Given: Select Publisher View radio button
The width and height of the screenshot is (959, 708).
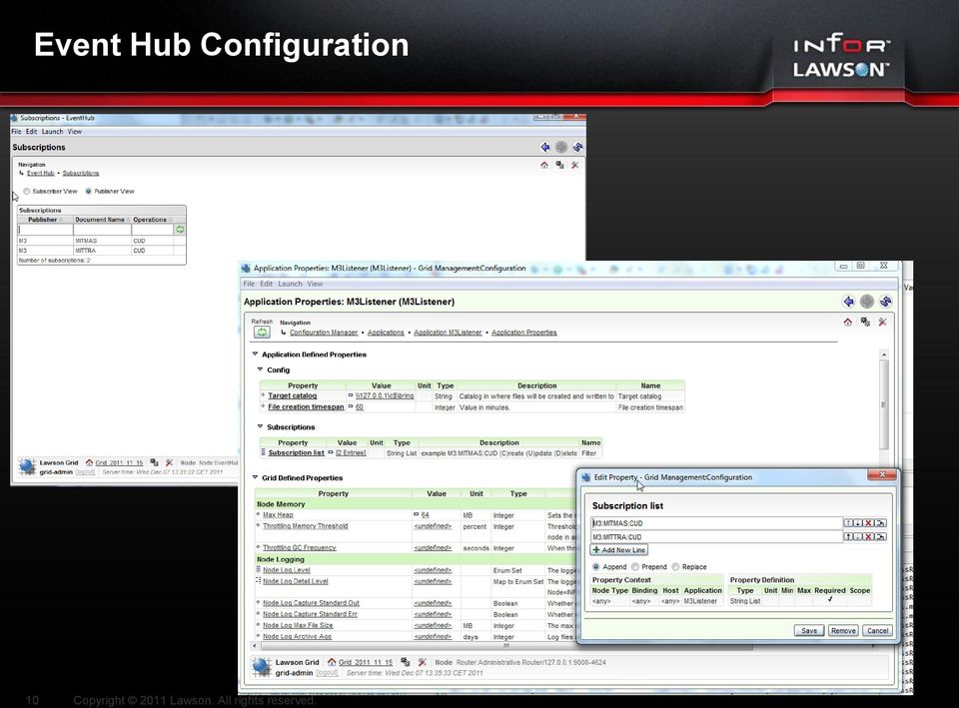Looking at the screenshot, I should pos(89,192).
